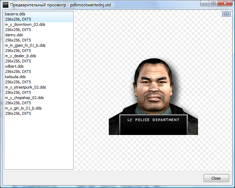Click 256x256, DXT5 info under bacerra.dds
Viewport: 235px width, 188px height.
[x=18, y=19]
